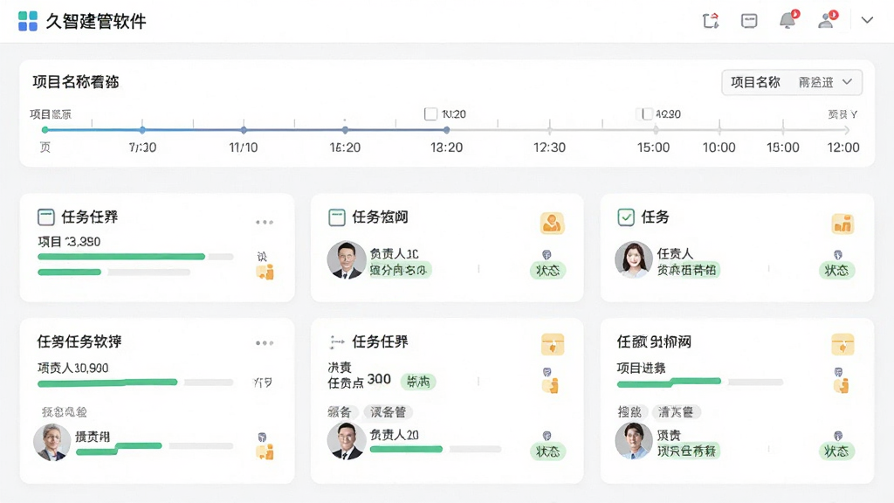Open the message window icon in header
Image resolution: width=894 pixels, height=503 pixels.
(x=749, y=21)
